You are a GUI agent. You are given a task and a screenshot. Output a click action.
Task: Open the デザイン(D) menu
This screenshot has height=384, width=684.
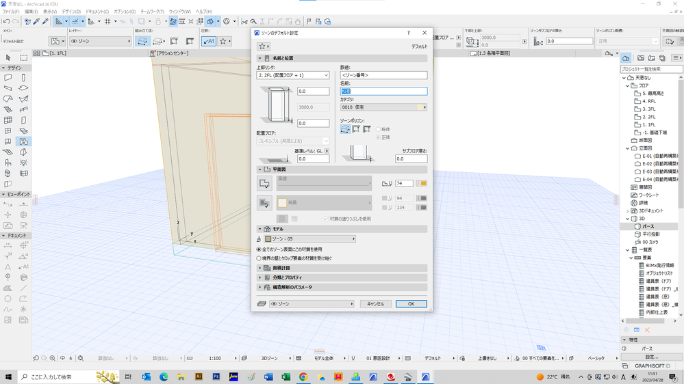coord(71,12)
